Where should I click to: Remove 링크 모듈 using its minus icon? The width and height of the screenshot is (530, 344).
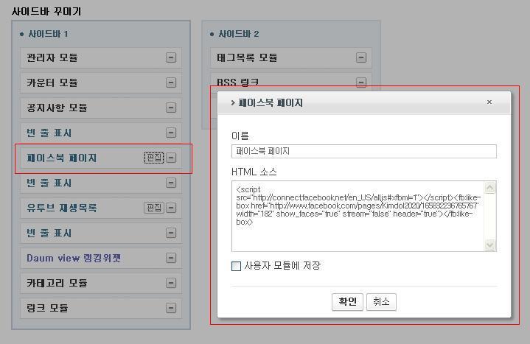171,308
